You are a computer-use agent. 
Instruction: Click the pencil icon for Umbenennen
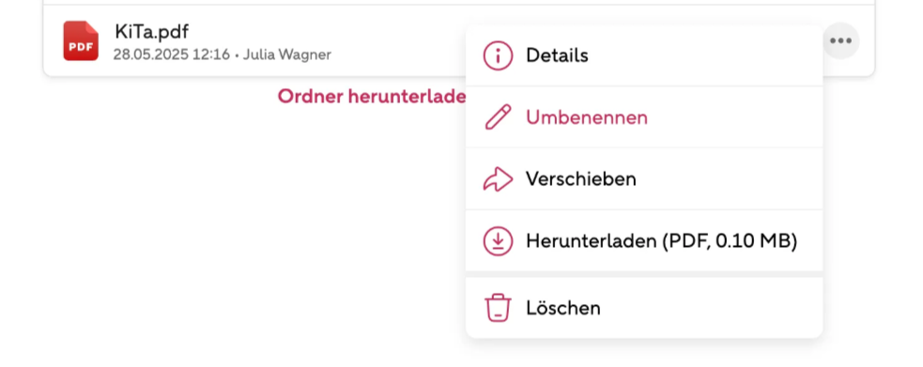tap(498, 117)
